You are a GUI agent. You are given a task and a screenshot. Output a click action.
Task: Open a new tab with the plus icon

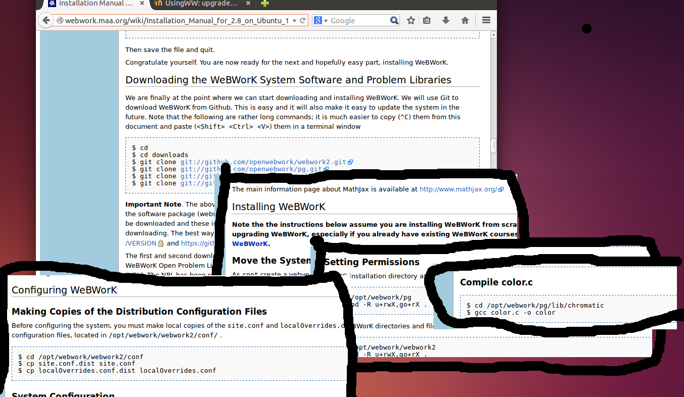[x=265, y=4]
